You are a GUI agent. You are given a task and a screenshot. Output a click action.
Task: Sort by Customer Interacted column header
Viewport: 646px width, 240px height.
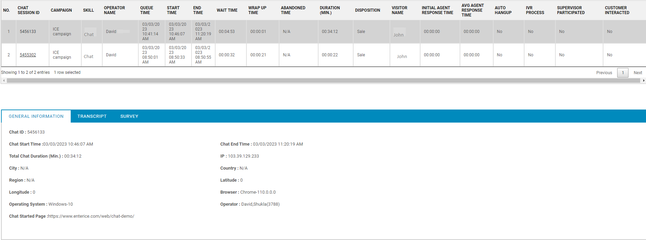[x=617, y=10]
